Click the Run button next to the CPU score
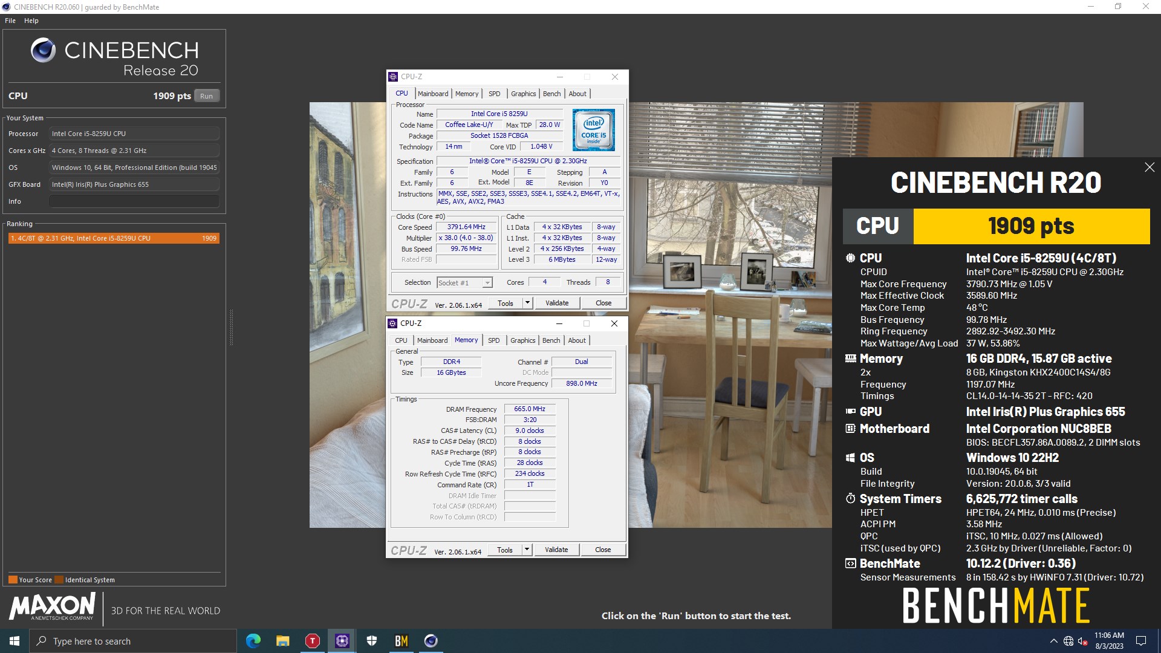The image size is (1161, 653). pos(207,96)
